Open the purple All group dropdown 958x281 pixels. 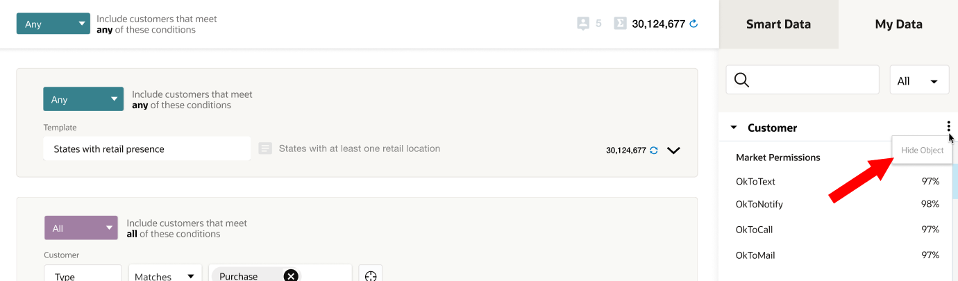coord(81,228)
